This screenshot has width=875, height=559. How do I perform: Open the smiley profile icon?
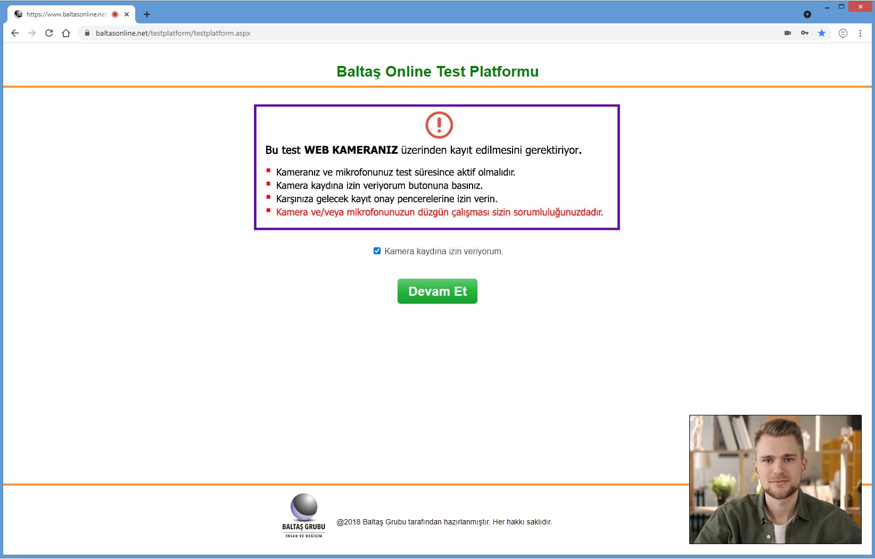click(x=843, y=33)
